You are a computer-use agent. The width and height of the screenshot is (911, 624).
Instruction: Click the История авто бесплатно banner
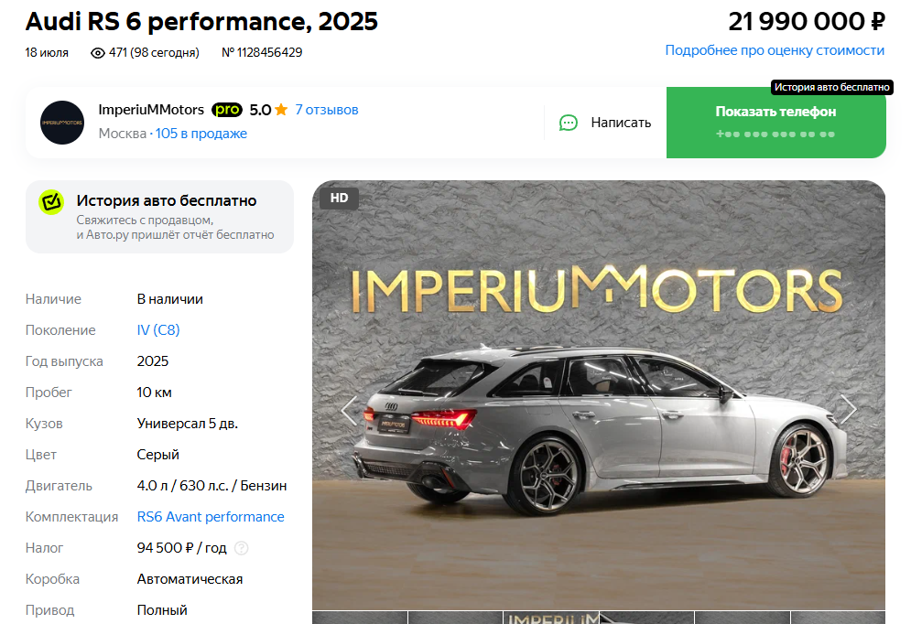click(x=160, y=217)
